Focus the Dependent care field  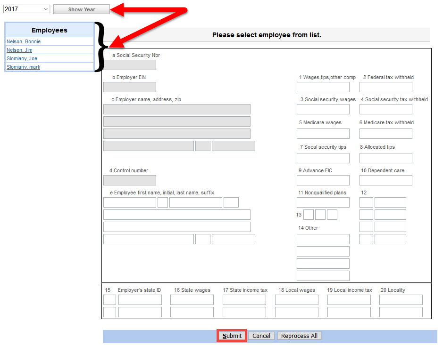pos(385,180)
